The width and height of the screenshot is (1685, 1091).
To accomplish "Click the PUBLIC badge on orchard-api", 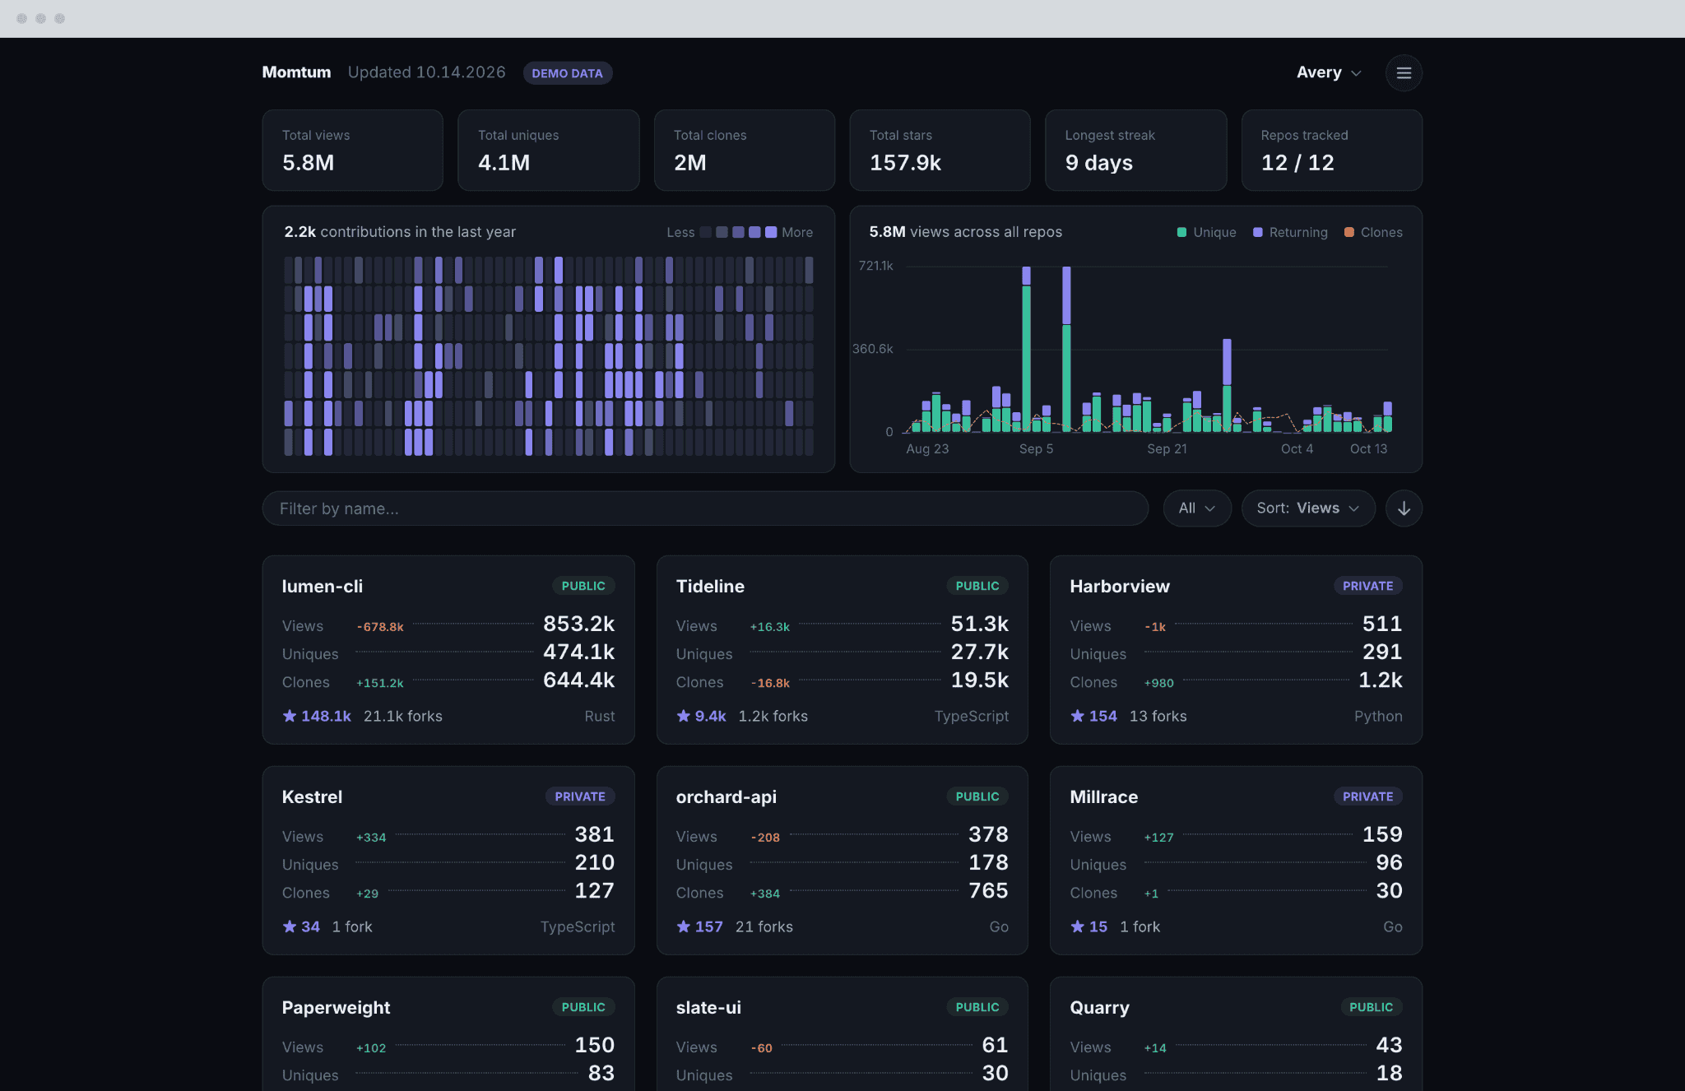I will click(x=977, y=796).
